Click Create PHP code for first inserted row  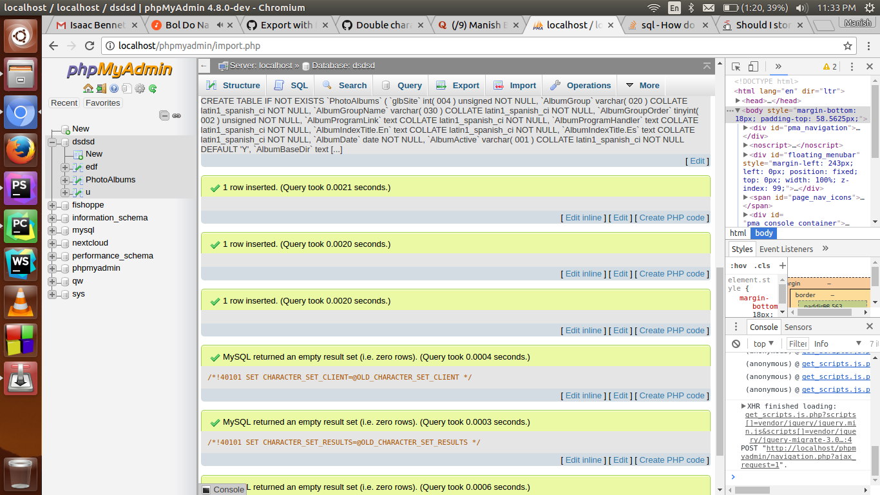tap(672, 218)
